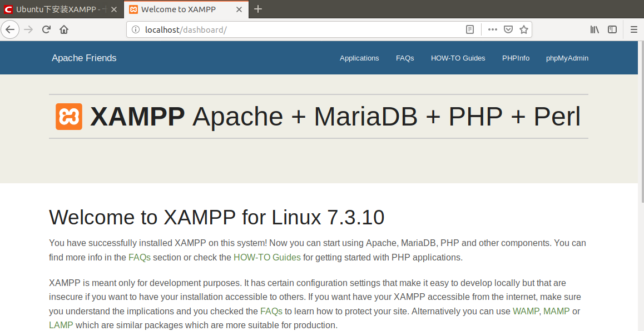The width and height of the screenshot is (644, 331).
Task: Go back to the previous page
Action: (x=10, y=29)
